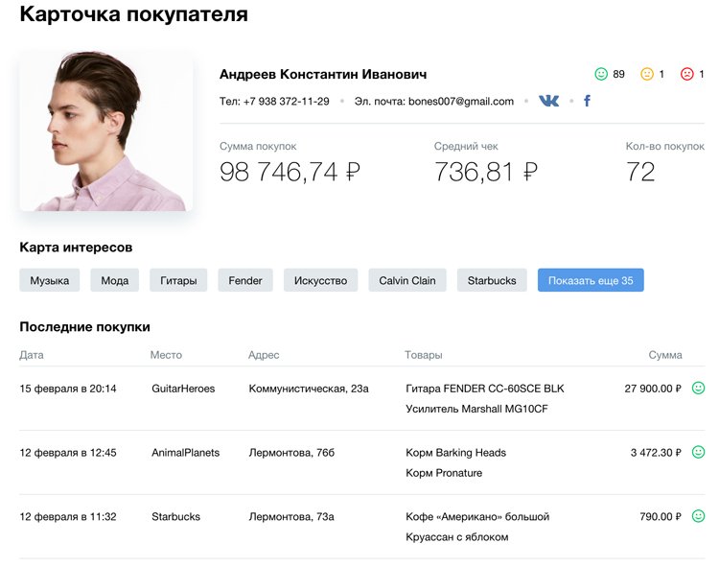Click the customer profile photo
The image size is (719, 567).
point(105,130)
